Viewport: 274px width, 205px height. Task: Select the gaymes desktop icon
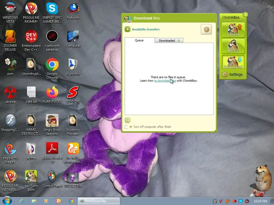31,151
